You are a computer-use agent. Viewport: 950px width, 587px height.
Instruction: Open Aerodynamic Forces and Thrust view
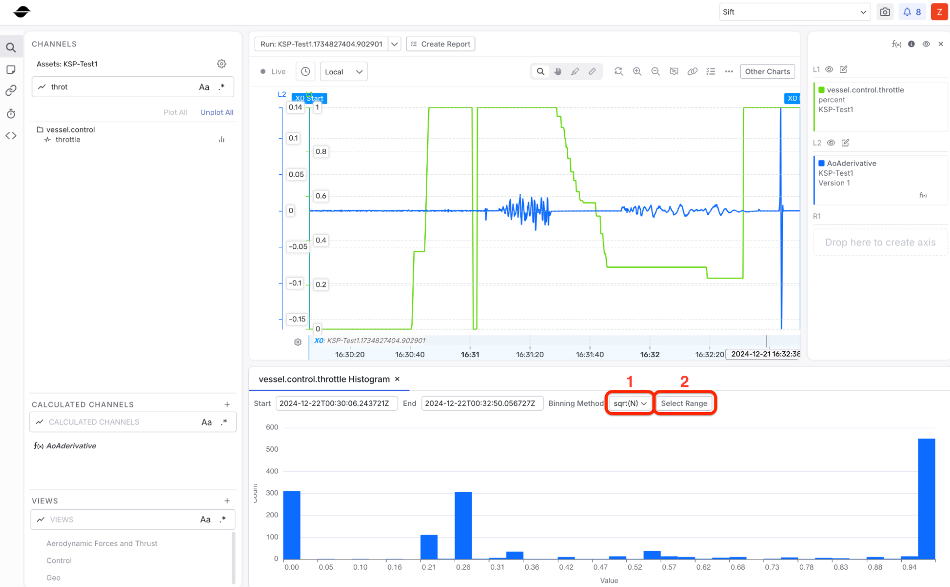(x=101, y=543)
